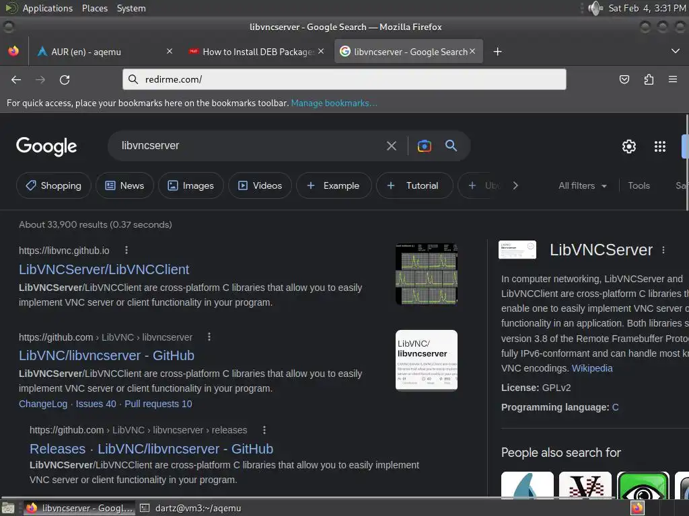Image resolution: width=689 pixels, height=516 pixels.
Task: Click the Firefox icon at bottom-right panel
Action: [637, 508]
